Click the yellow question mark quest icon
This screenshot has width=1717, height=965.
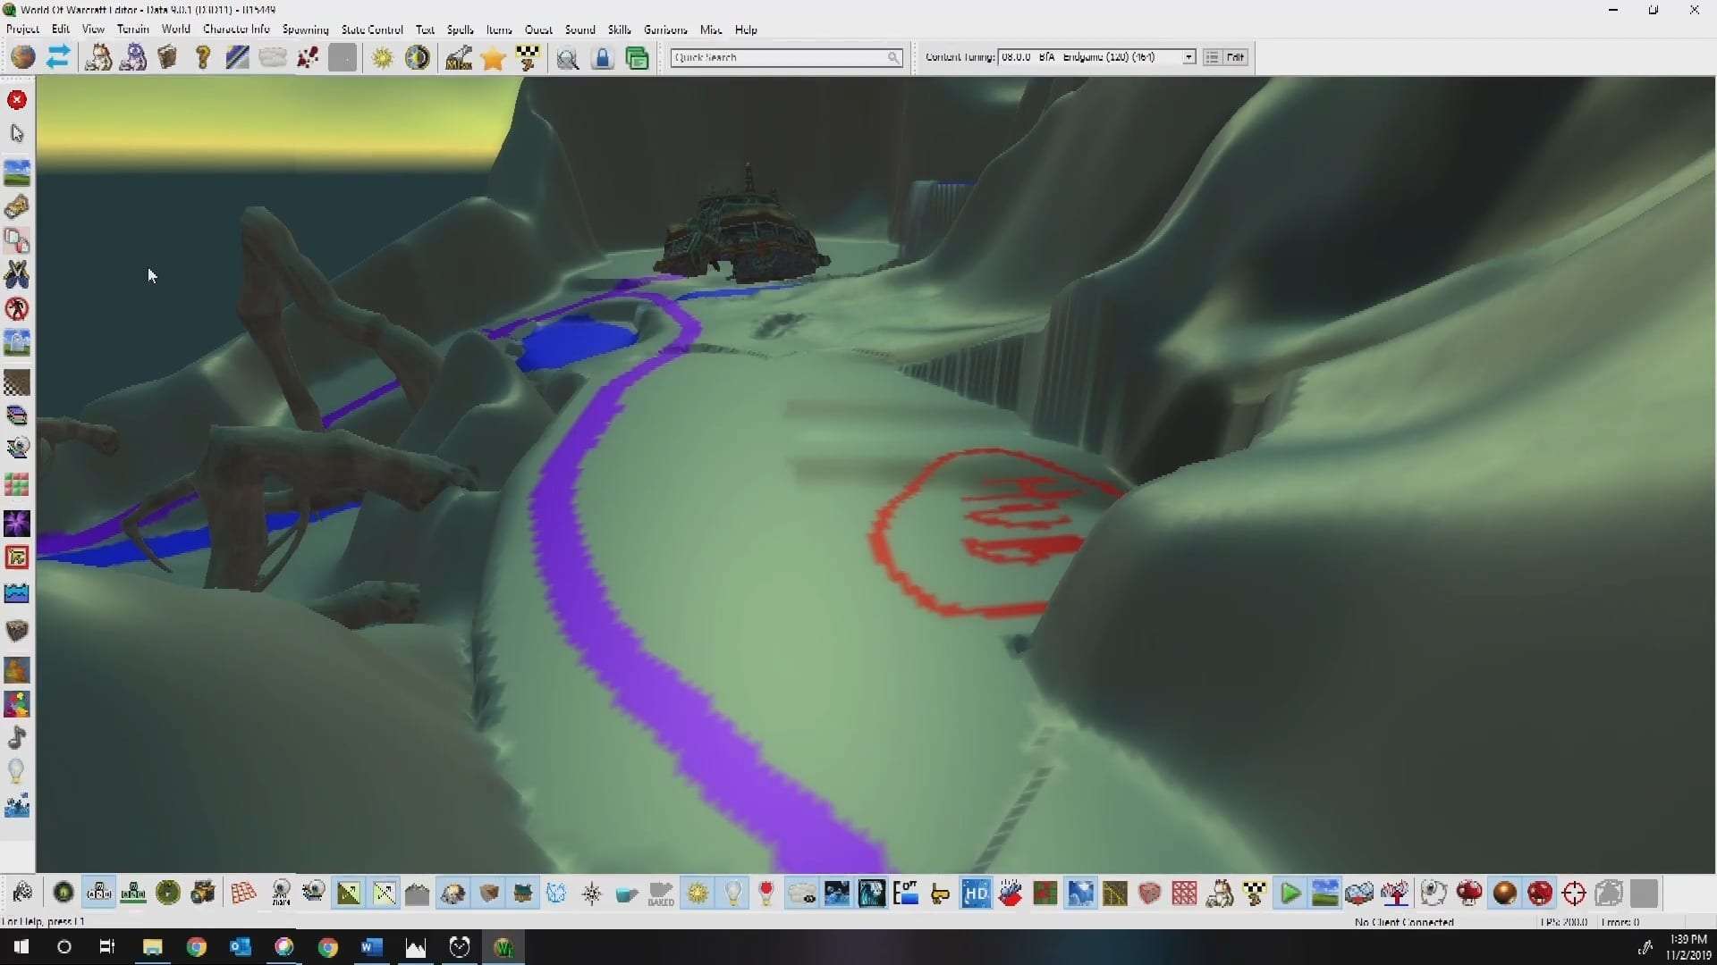click(203, 58)
